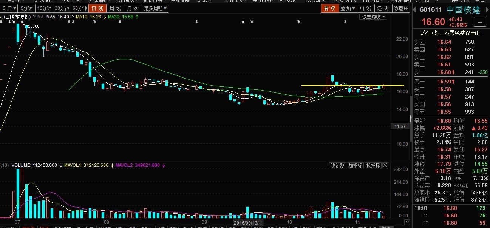
Task: Click the double-arrow event marker just left of 设置均线
Action: click(345, 22)
